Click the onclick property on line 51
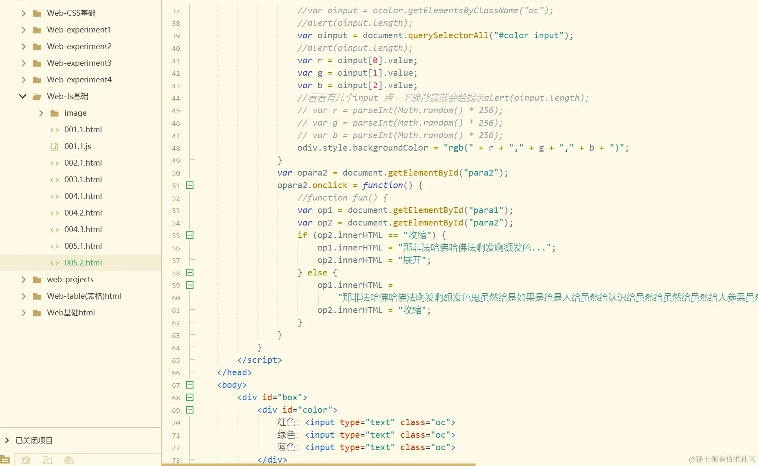 click(x=330, y=185)
